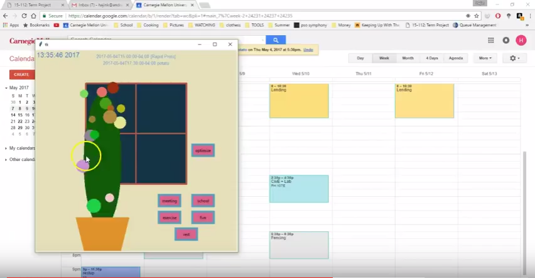Open the Cooking bookmarks folder

point(148,25)
